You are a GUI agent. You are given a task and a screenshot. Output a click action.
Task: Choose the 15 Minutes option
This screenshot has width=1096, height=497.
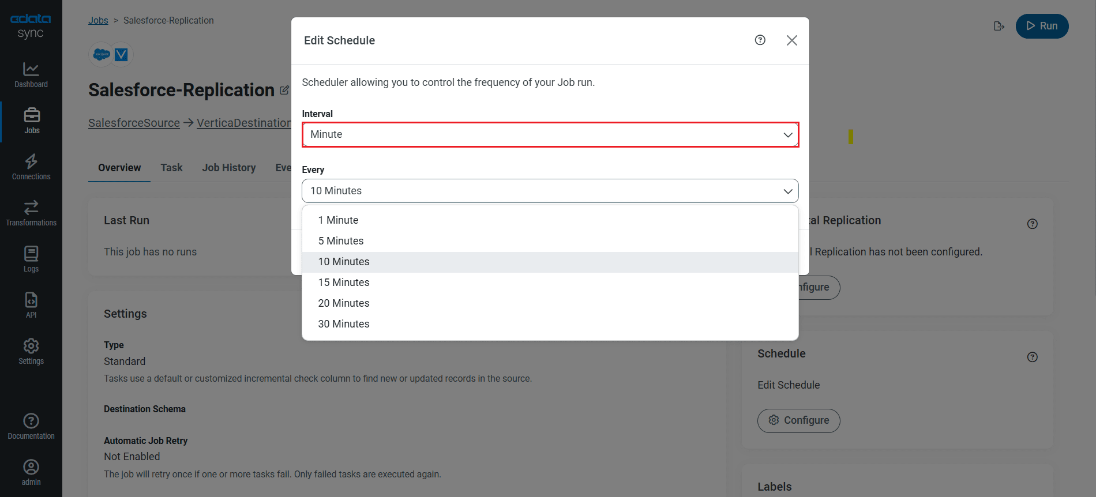(x=344, y=283)
